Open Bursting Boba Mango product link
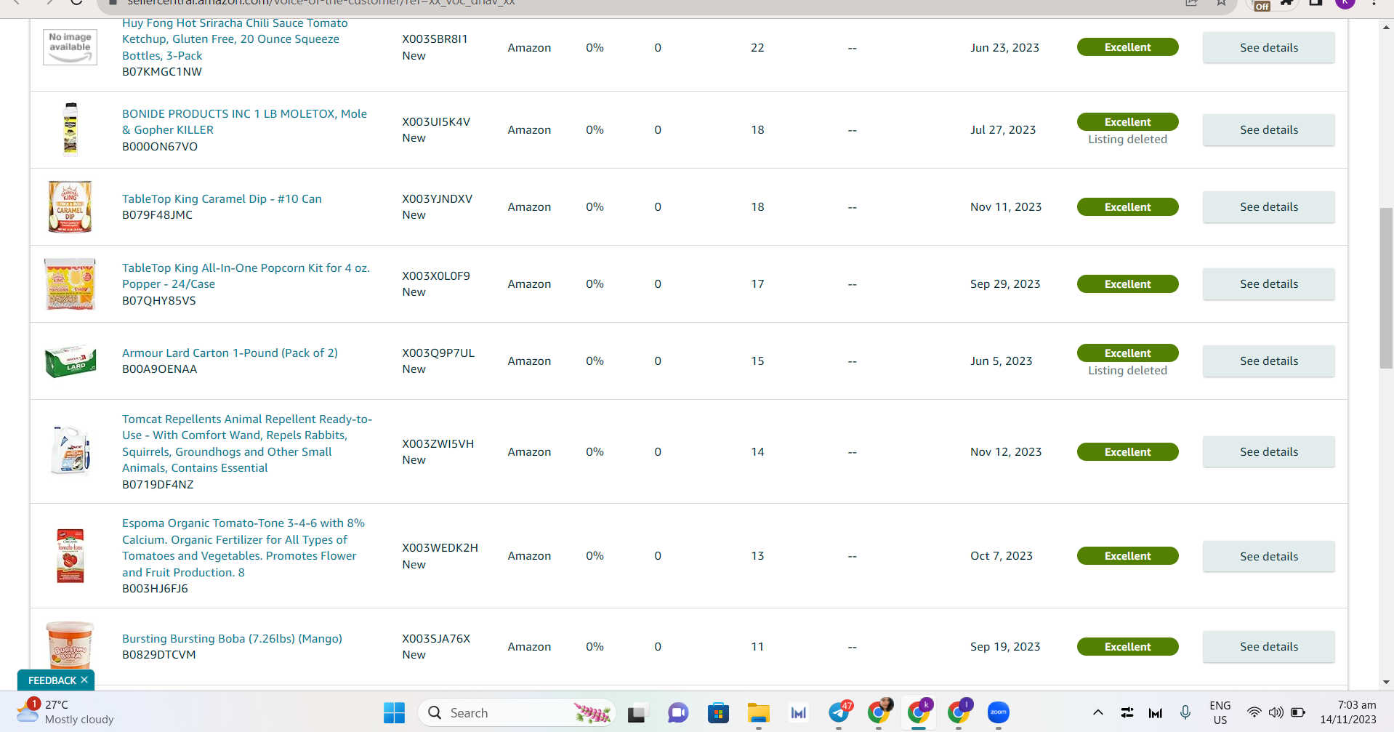This screenshot has width=1394, height=732. point(232,638)
